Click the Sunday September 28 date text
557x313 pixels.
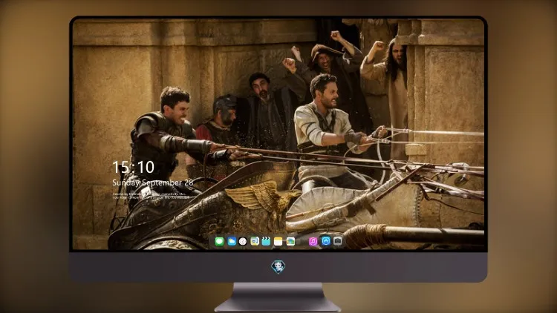pyautogui.click(x=153, y=182)
